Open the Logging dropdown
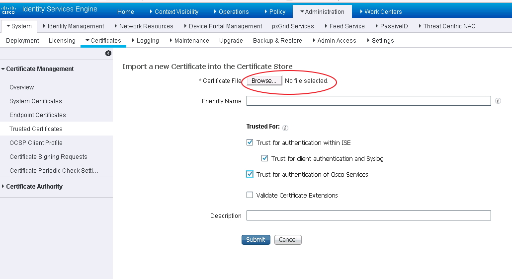The image size is (512, 279). coord(145,40)
